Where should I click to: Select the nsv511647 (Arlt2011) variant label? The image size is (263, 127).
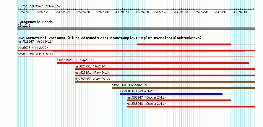35,41
